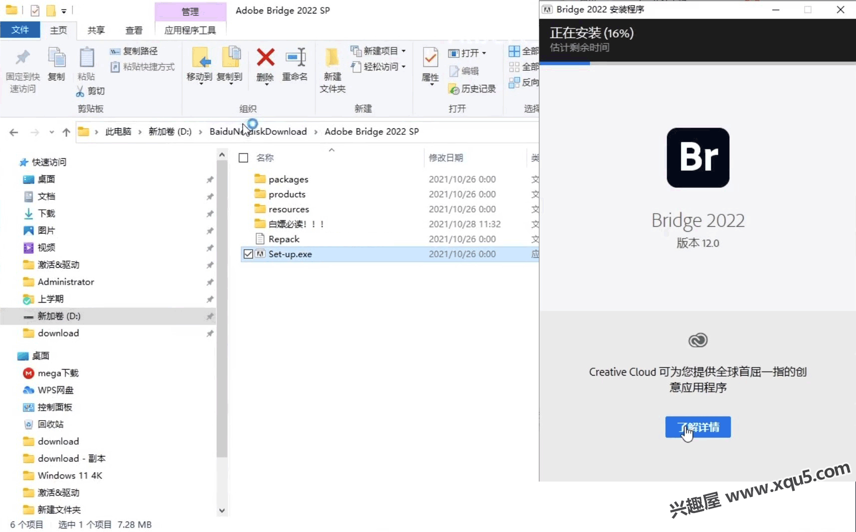856x532 pixels.
Task: Switch to Home (主页) ribbon tab
Action: pos(58,30)
